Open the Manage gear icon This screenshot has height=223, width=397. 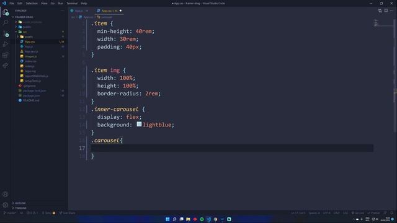pyautogui.click(x=6, y=205)
